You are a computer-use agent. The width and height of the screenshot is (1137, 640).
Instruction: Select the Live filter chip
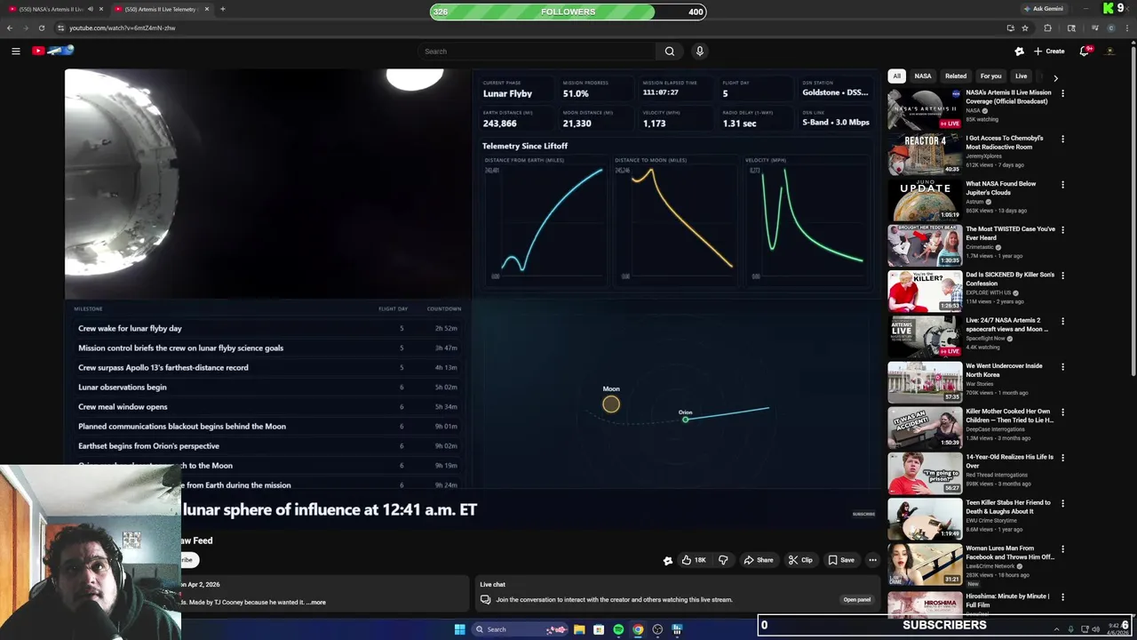[x=1022, y=76]
